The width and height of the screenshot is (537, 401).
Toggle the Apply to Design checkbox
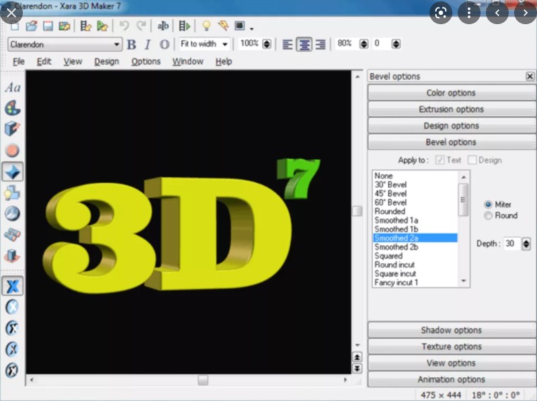point(472,160)
